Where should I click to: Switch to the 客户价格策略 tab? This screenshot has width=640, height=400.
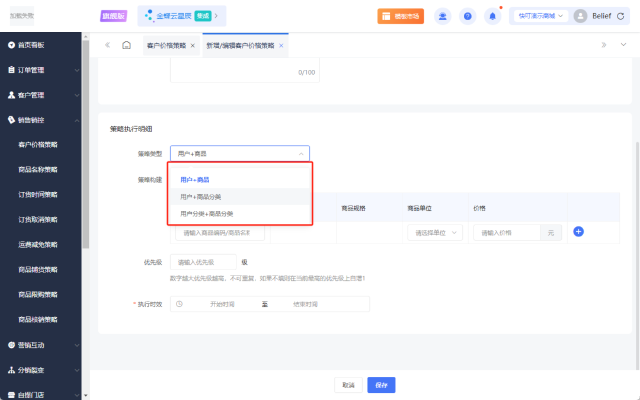pos(166,46)
